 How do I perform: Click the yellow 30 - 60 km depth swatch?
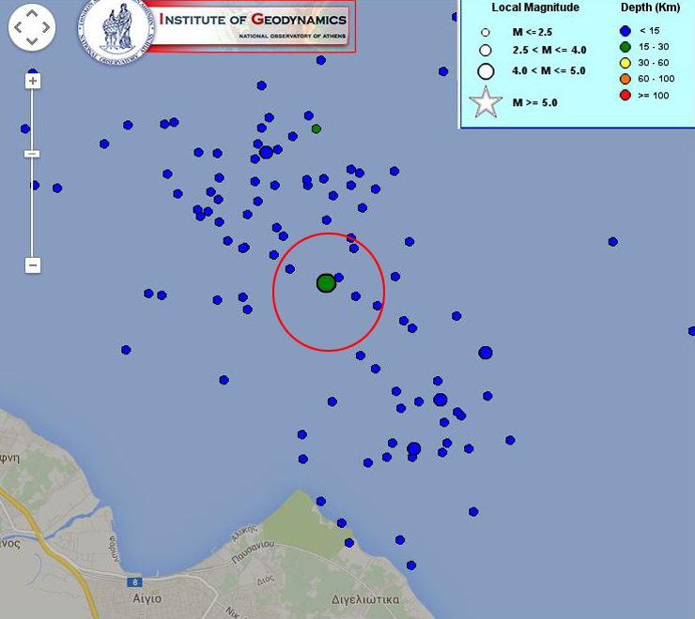click(x=625, y=63)
